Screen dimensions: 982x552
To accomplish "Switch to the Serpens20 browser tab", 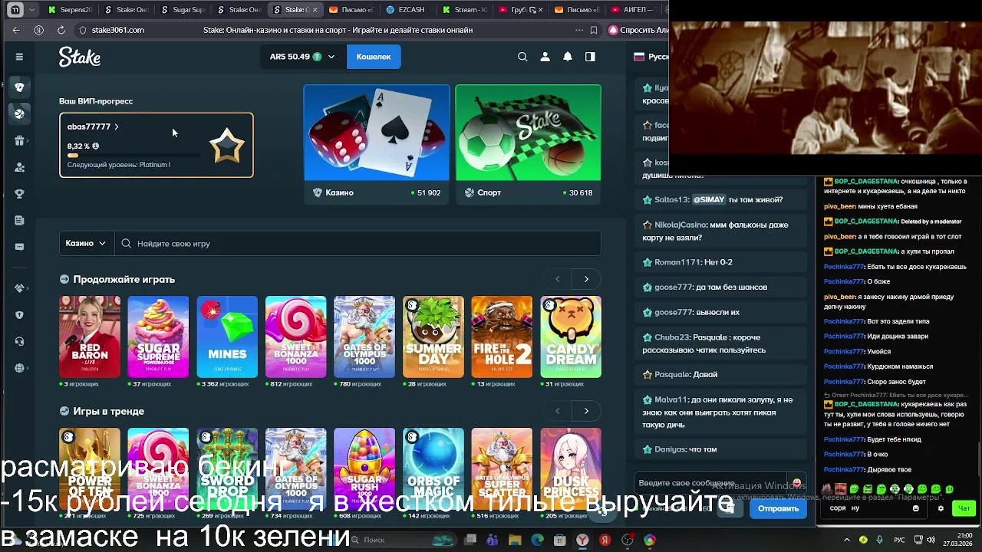I will [x=70, y=10].
